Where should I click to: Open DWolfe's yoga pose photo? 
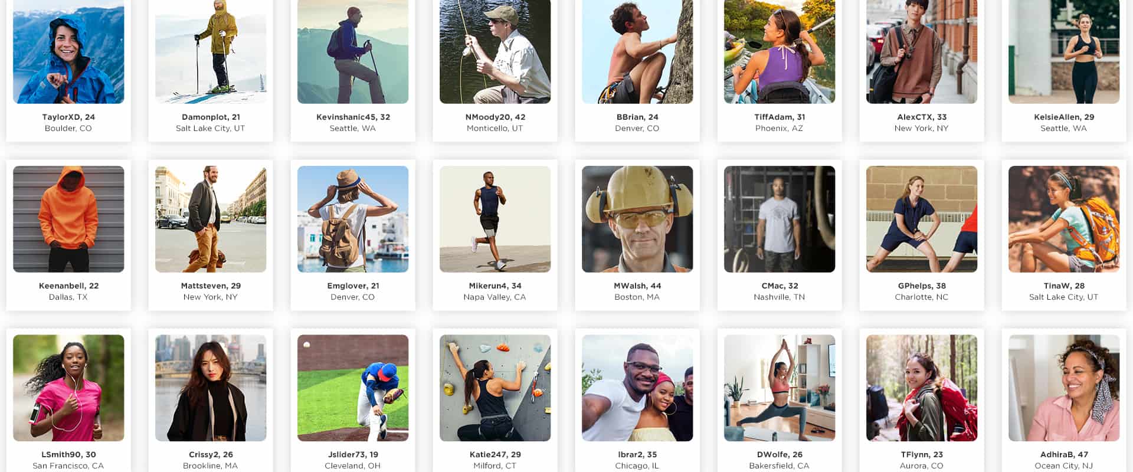click(780, 388)
